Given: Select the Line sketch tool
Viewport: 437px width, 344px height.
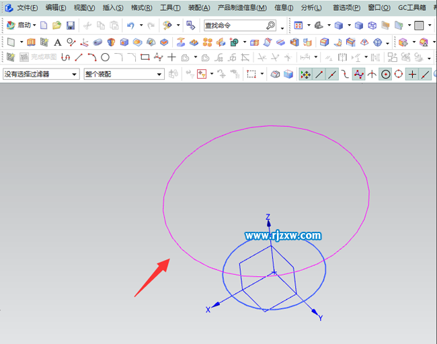Looking at the screenshot, I should pyautogui.click(x=79, y=58).
